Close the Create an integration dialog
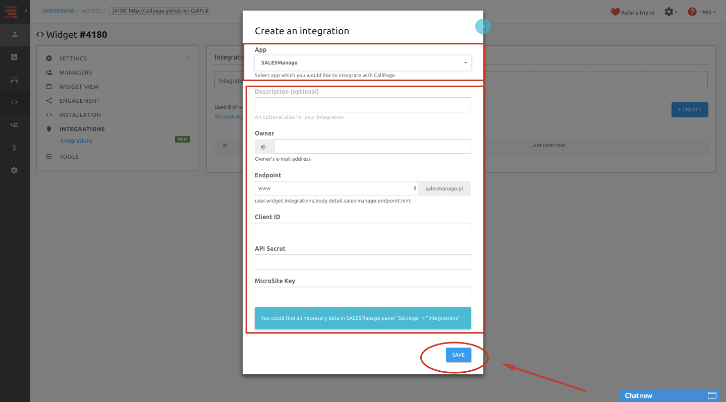726x402 pixels. click(483, 26)
